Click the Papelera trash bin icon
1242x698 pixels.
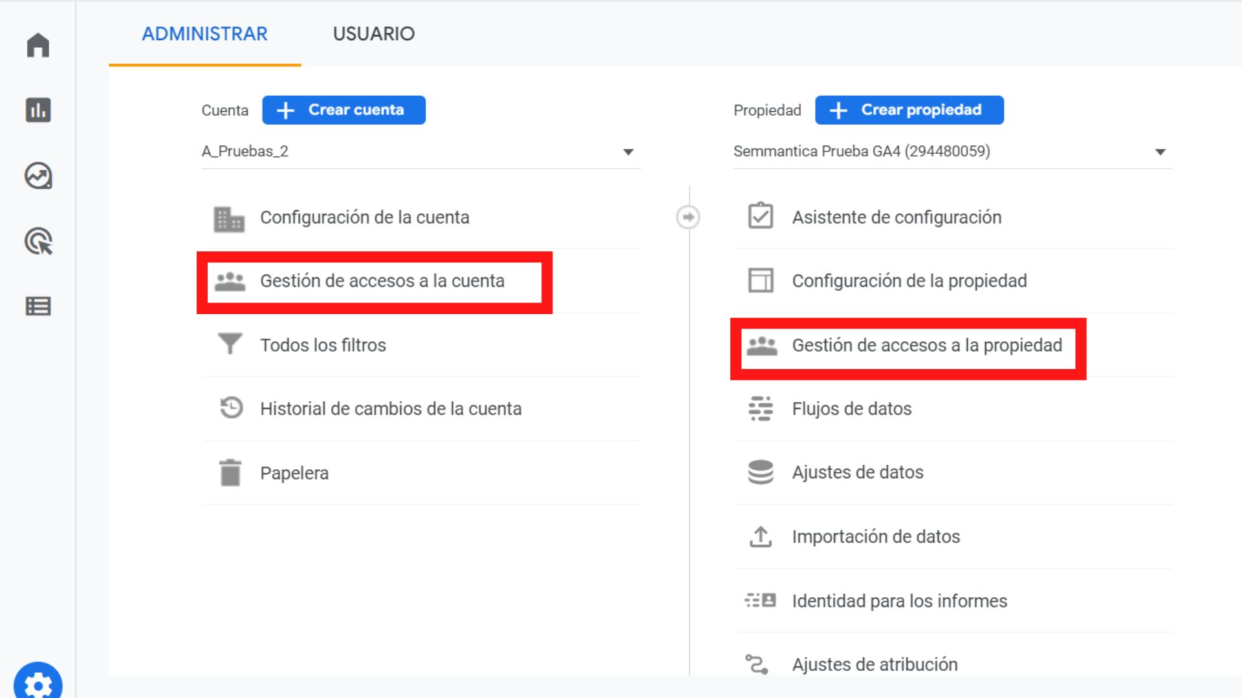[230, 472]
